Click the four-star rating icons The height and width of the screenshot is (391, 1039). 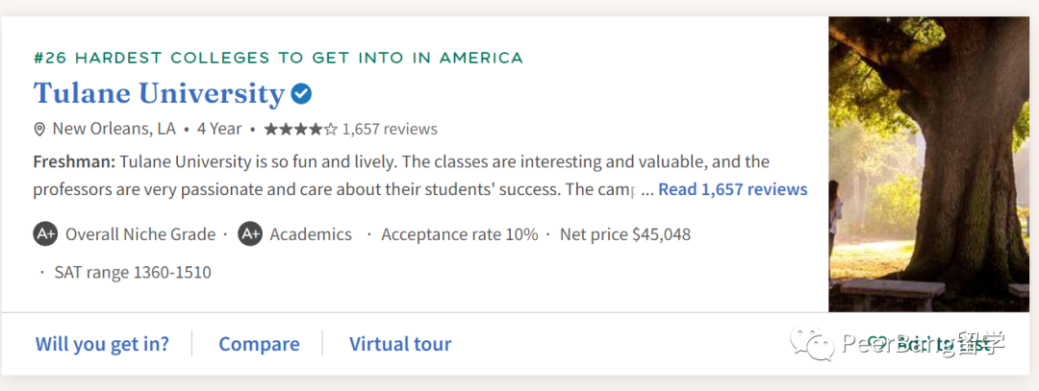[301, 129]
